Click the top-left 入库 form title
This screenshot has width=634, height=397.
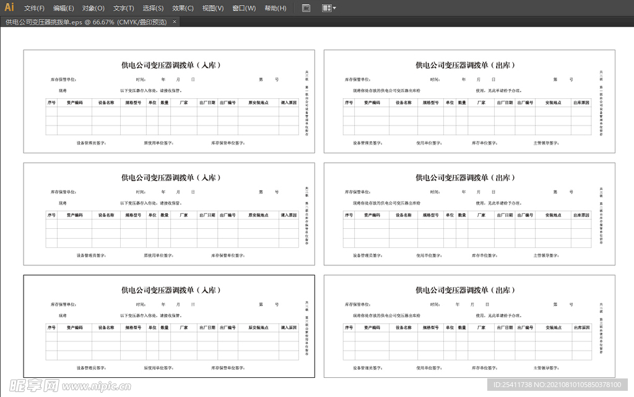171,65
